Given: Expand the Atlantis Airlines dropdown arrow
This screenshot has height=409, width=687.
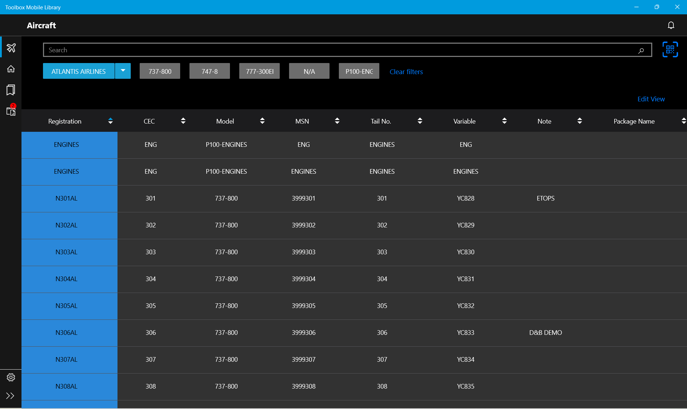Looking at the screenshot, I should click(x=123, y=71).
